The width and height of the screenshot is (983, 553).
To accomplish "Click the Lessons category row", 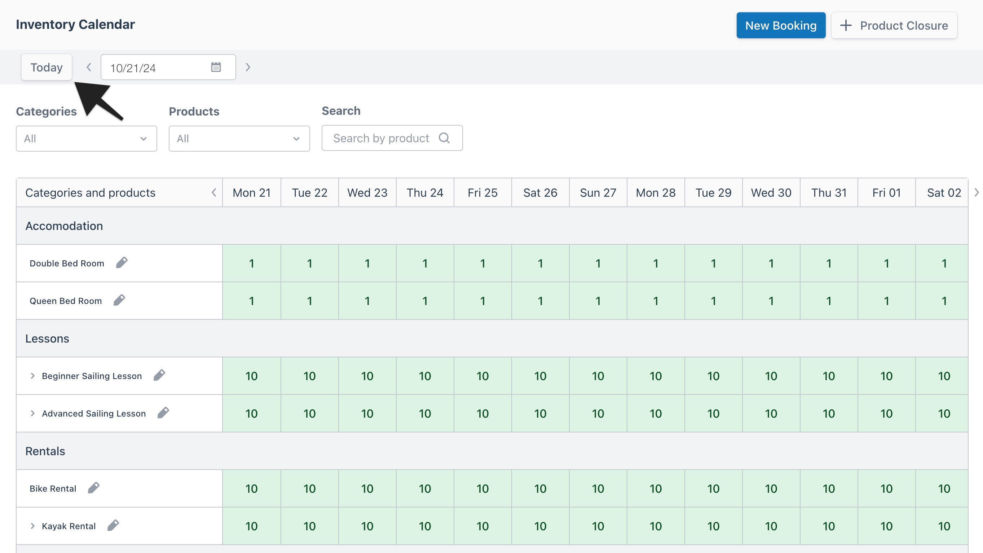I will point(492,338).
